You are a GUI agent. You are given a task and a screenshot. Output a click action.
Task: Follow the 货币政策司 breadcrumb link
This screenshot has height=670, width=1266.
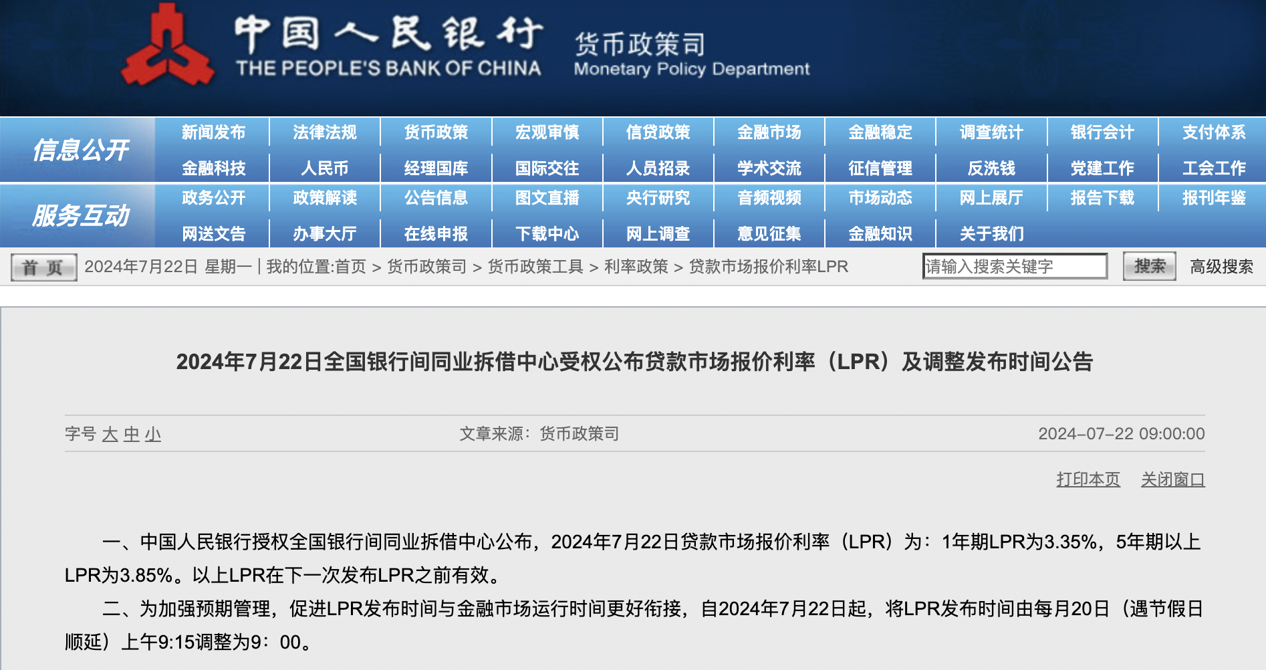pos(426,267)
